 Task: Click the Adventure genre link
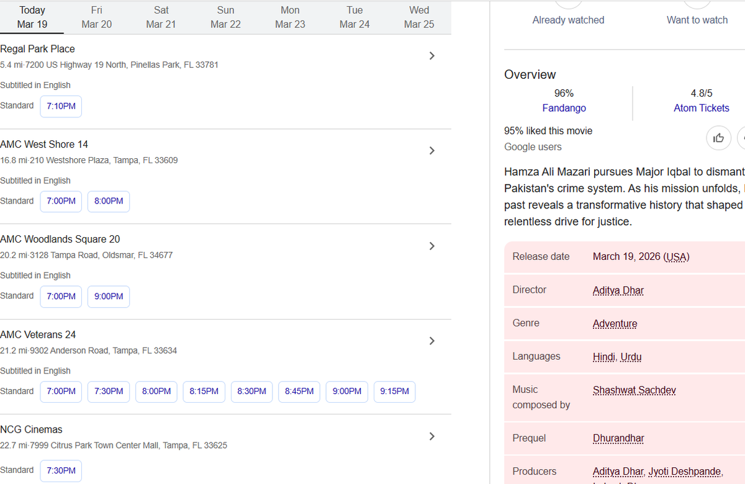point(615,324)
